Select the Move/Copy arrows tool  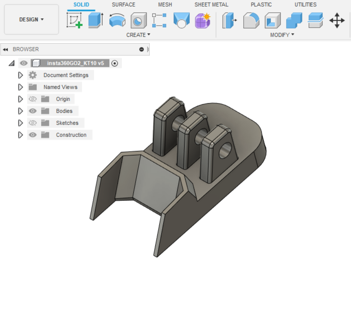[x=337, y=20]
